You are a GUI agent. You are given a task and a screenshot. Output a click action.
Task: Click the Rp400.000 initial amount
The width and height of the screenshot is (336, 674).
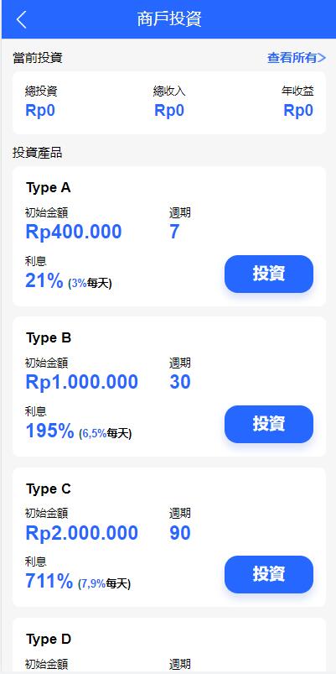click(x=74, y=232)
